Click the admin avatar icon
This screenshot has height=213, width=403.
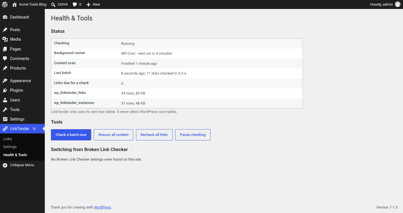click(x=397, y=4)
